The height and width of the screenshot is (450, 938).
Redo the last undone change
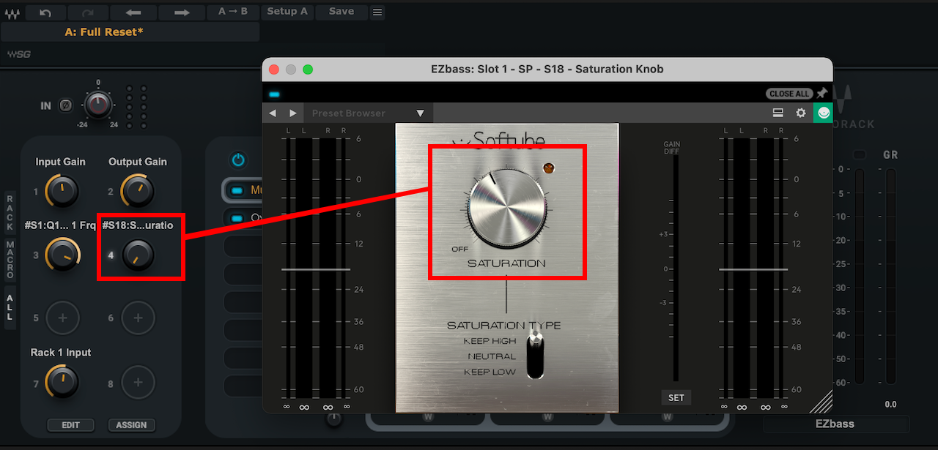point(89,12)
